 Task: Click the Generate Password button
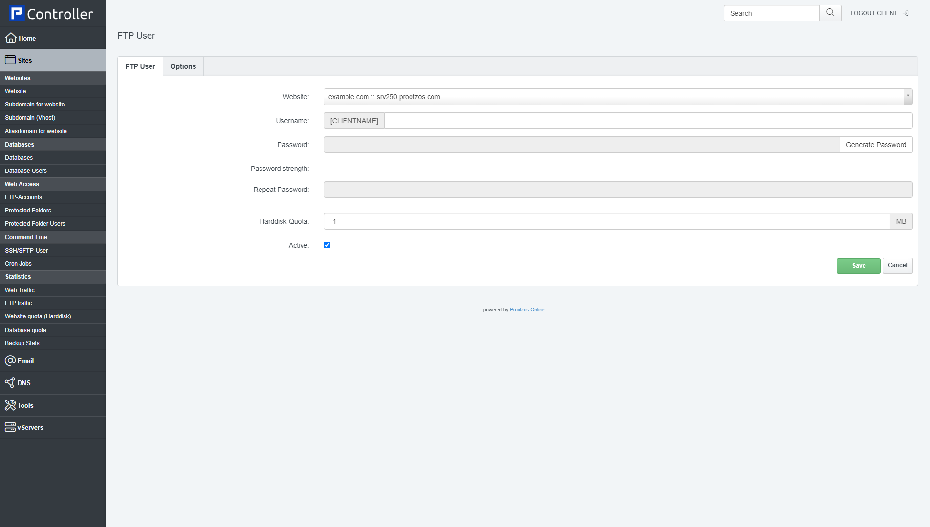tap(876, 145)
